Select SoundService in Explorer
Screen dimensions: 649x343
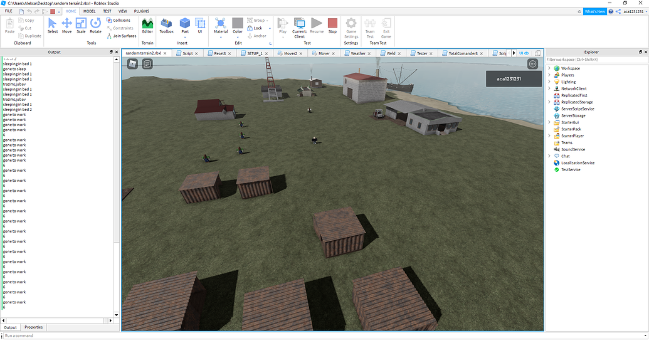[x=573, y=149]
